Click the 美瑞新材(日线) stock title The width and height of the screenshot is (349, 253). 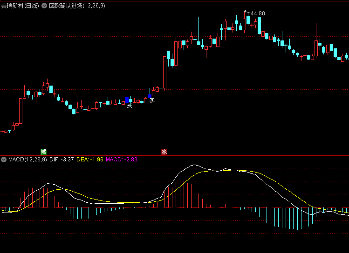tap(20, 6)
